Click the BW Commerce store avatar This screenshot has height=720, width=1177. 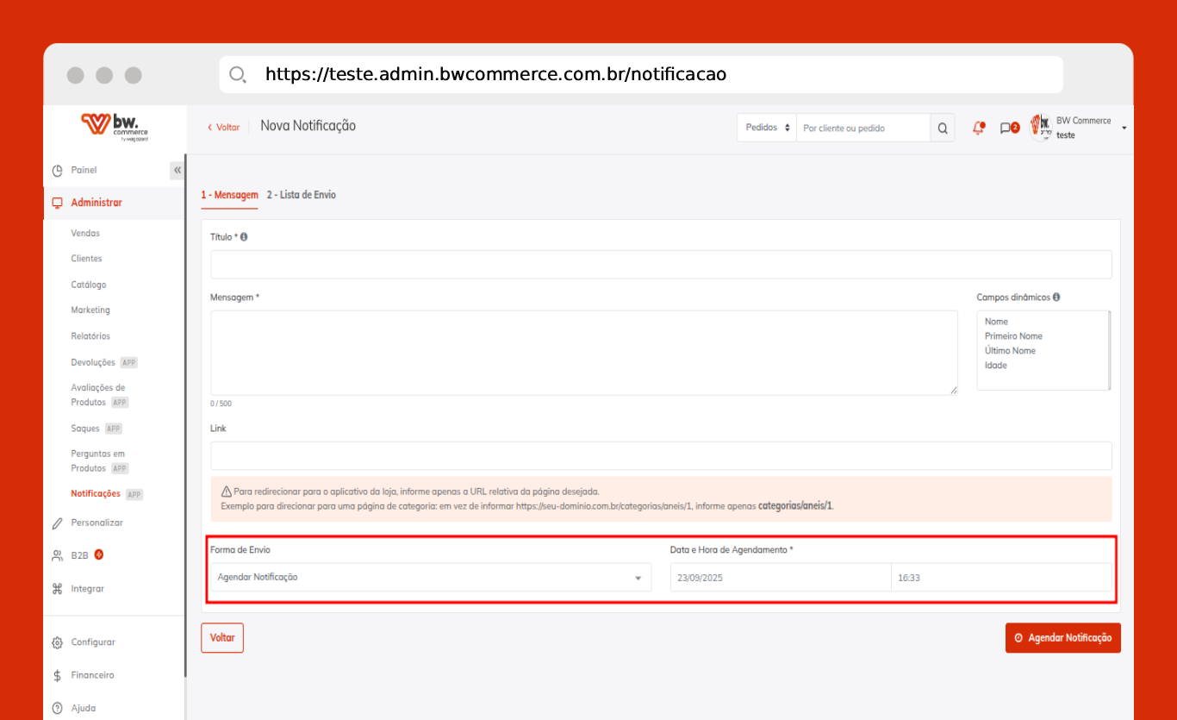pyautogui.click(x=1041, y=128)
